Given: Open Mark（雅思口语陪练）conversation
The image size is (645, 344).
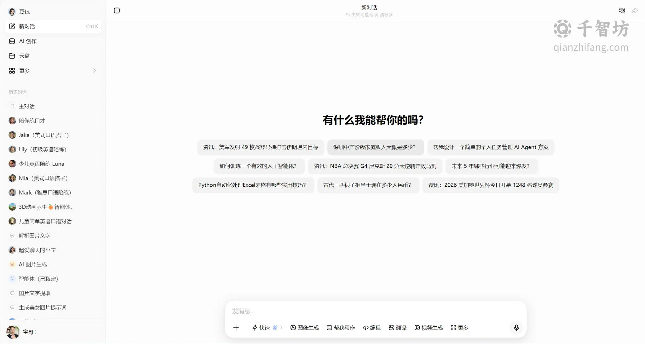Looking at the screenshot, I should 53,192.
